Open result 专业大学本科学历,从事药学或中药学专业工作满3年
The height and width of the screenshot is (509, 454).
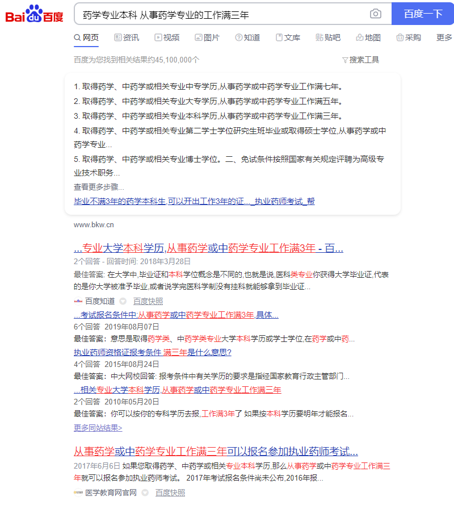coord(208,248)
